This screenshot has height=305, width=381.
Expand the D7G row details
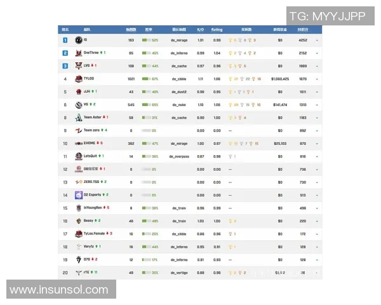click(x=317, y=260)
